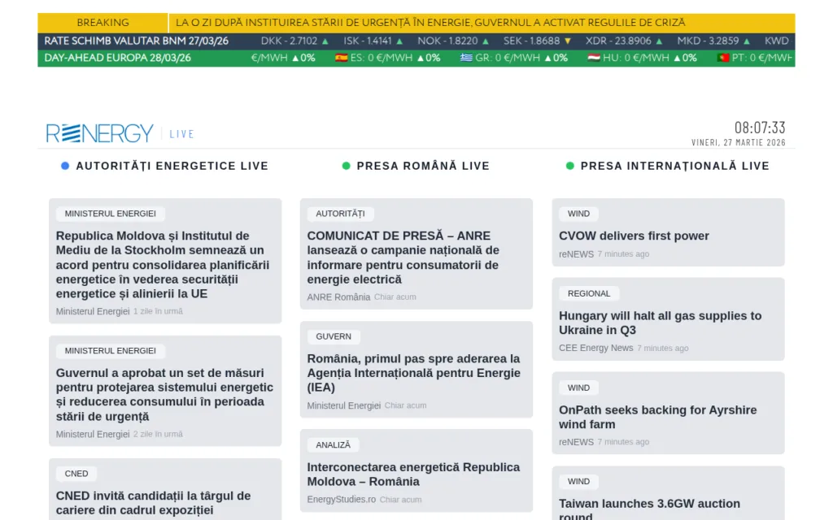This screenshot has width=833, height=520.
Task: Click the CEE Energy News source name
Action: [x=595, y=348]
